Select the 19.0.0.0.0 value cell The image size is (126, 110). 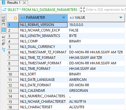(96, 25)
